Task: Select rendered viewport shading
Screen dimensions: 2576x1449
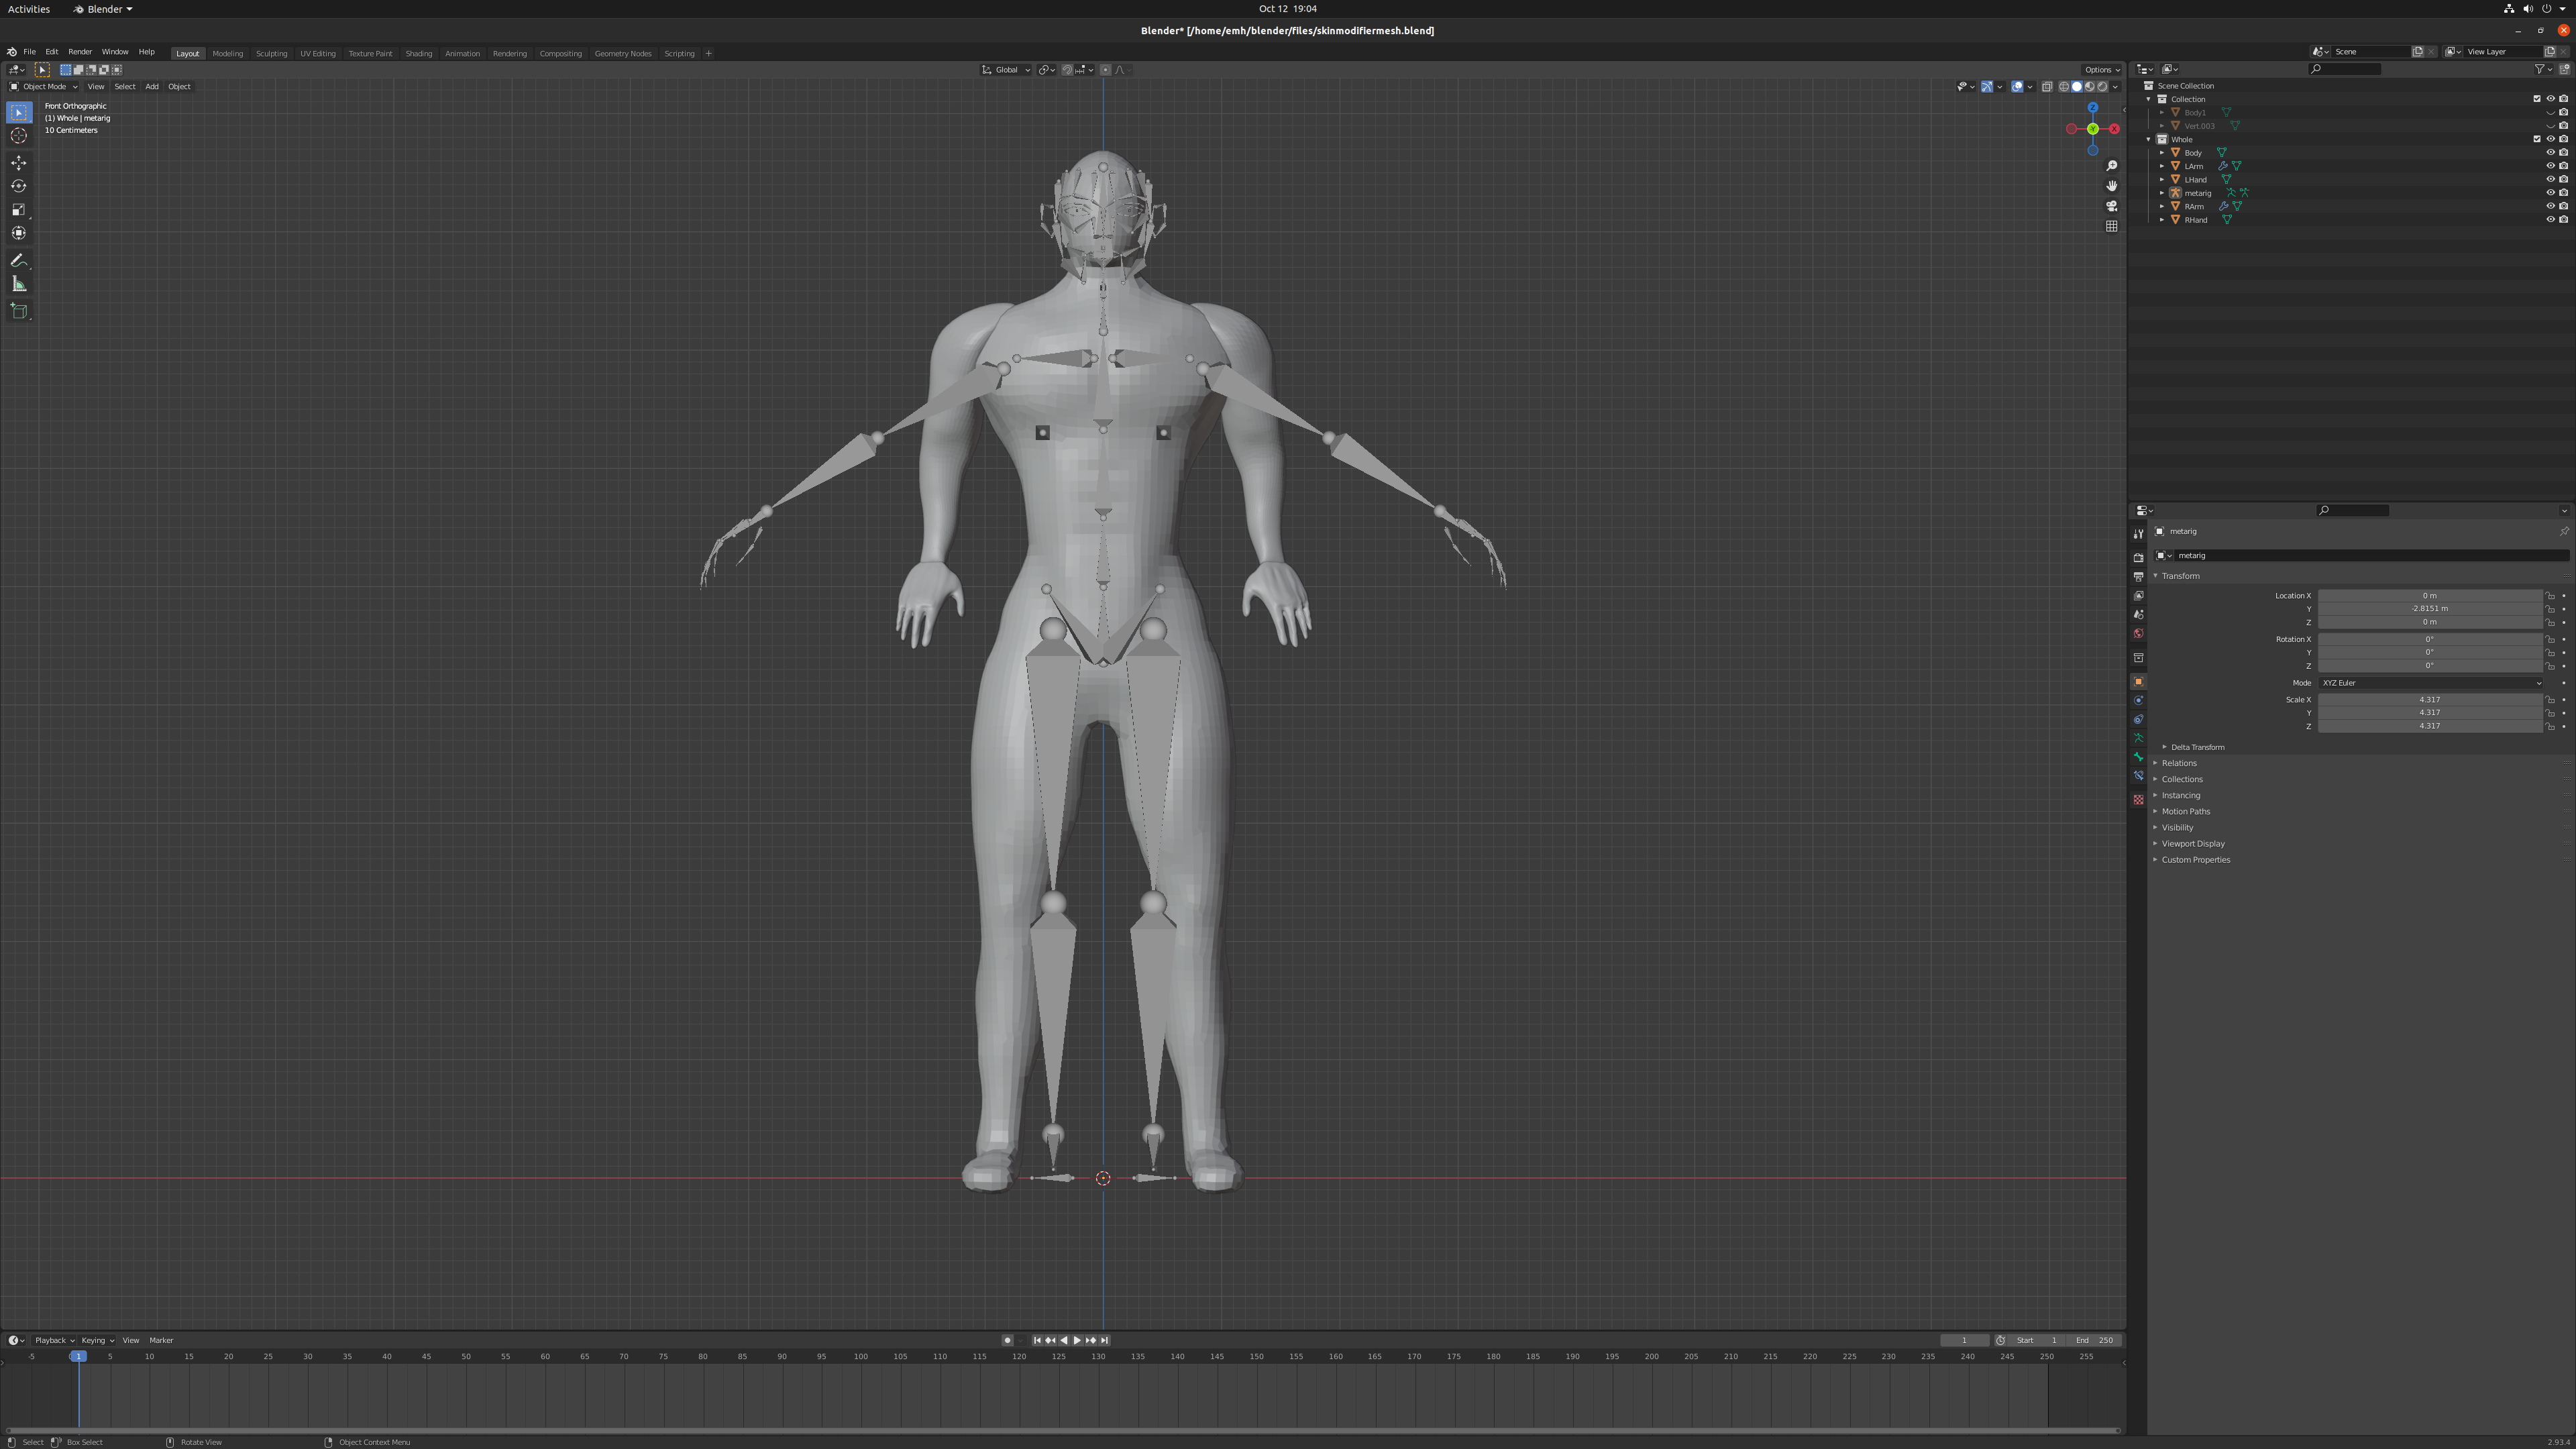Action: tap(2102, 86)
